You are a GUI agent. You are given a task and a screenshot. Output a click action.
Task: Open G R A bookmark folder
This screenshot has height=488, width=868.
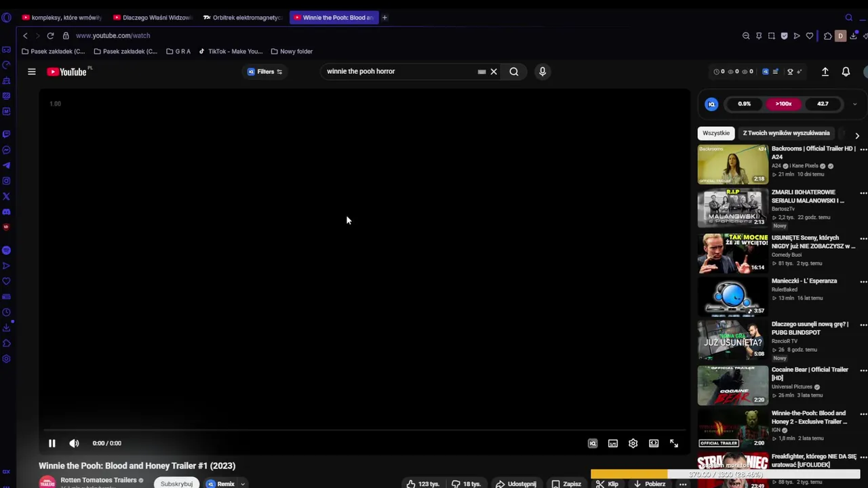coord(178,52)
